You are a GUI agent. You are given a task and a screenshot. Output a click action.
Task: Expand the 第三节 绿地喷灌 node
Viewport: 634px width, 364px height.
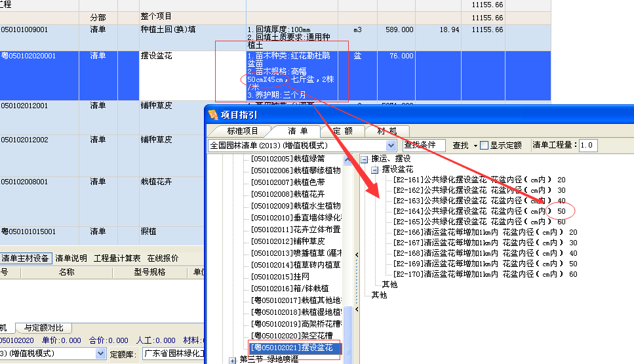pyautogui.click(x=233, y=360)
